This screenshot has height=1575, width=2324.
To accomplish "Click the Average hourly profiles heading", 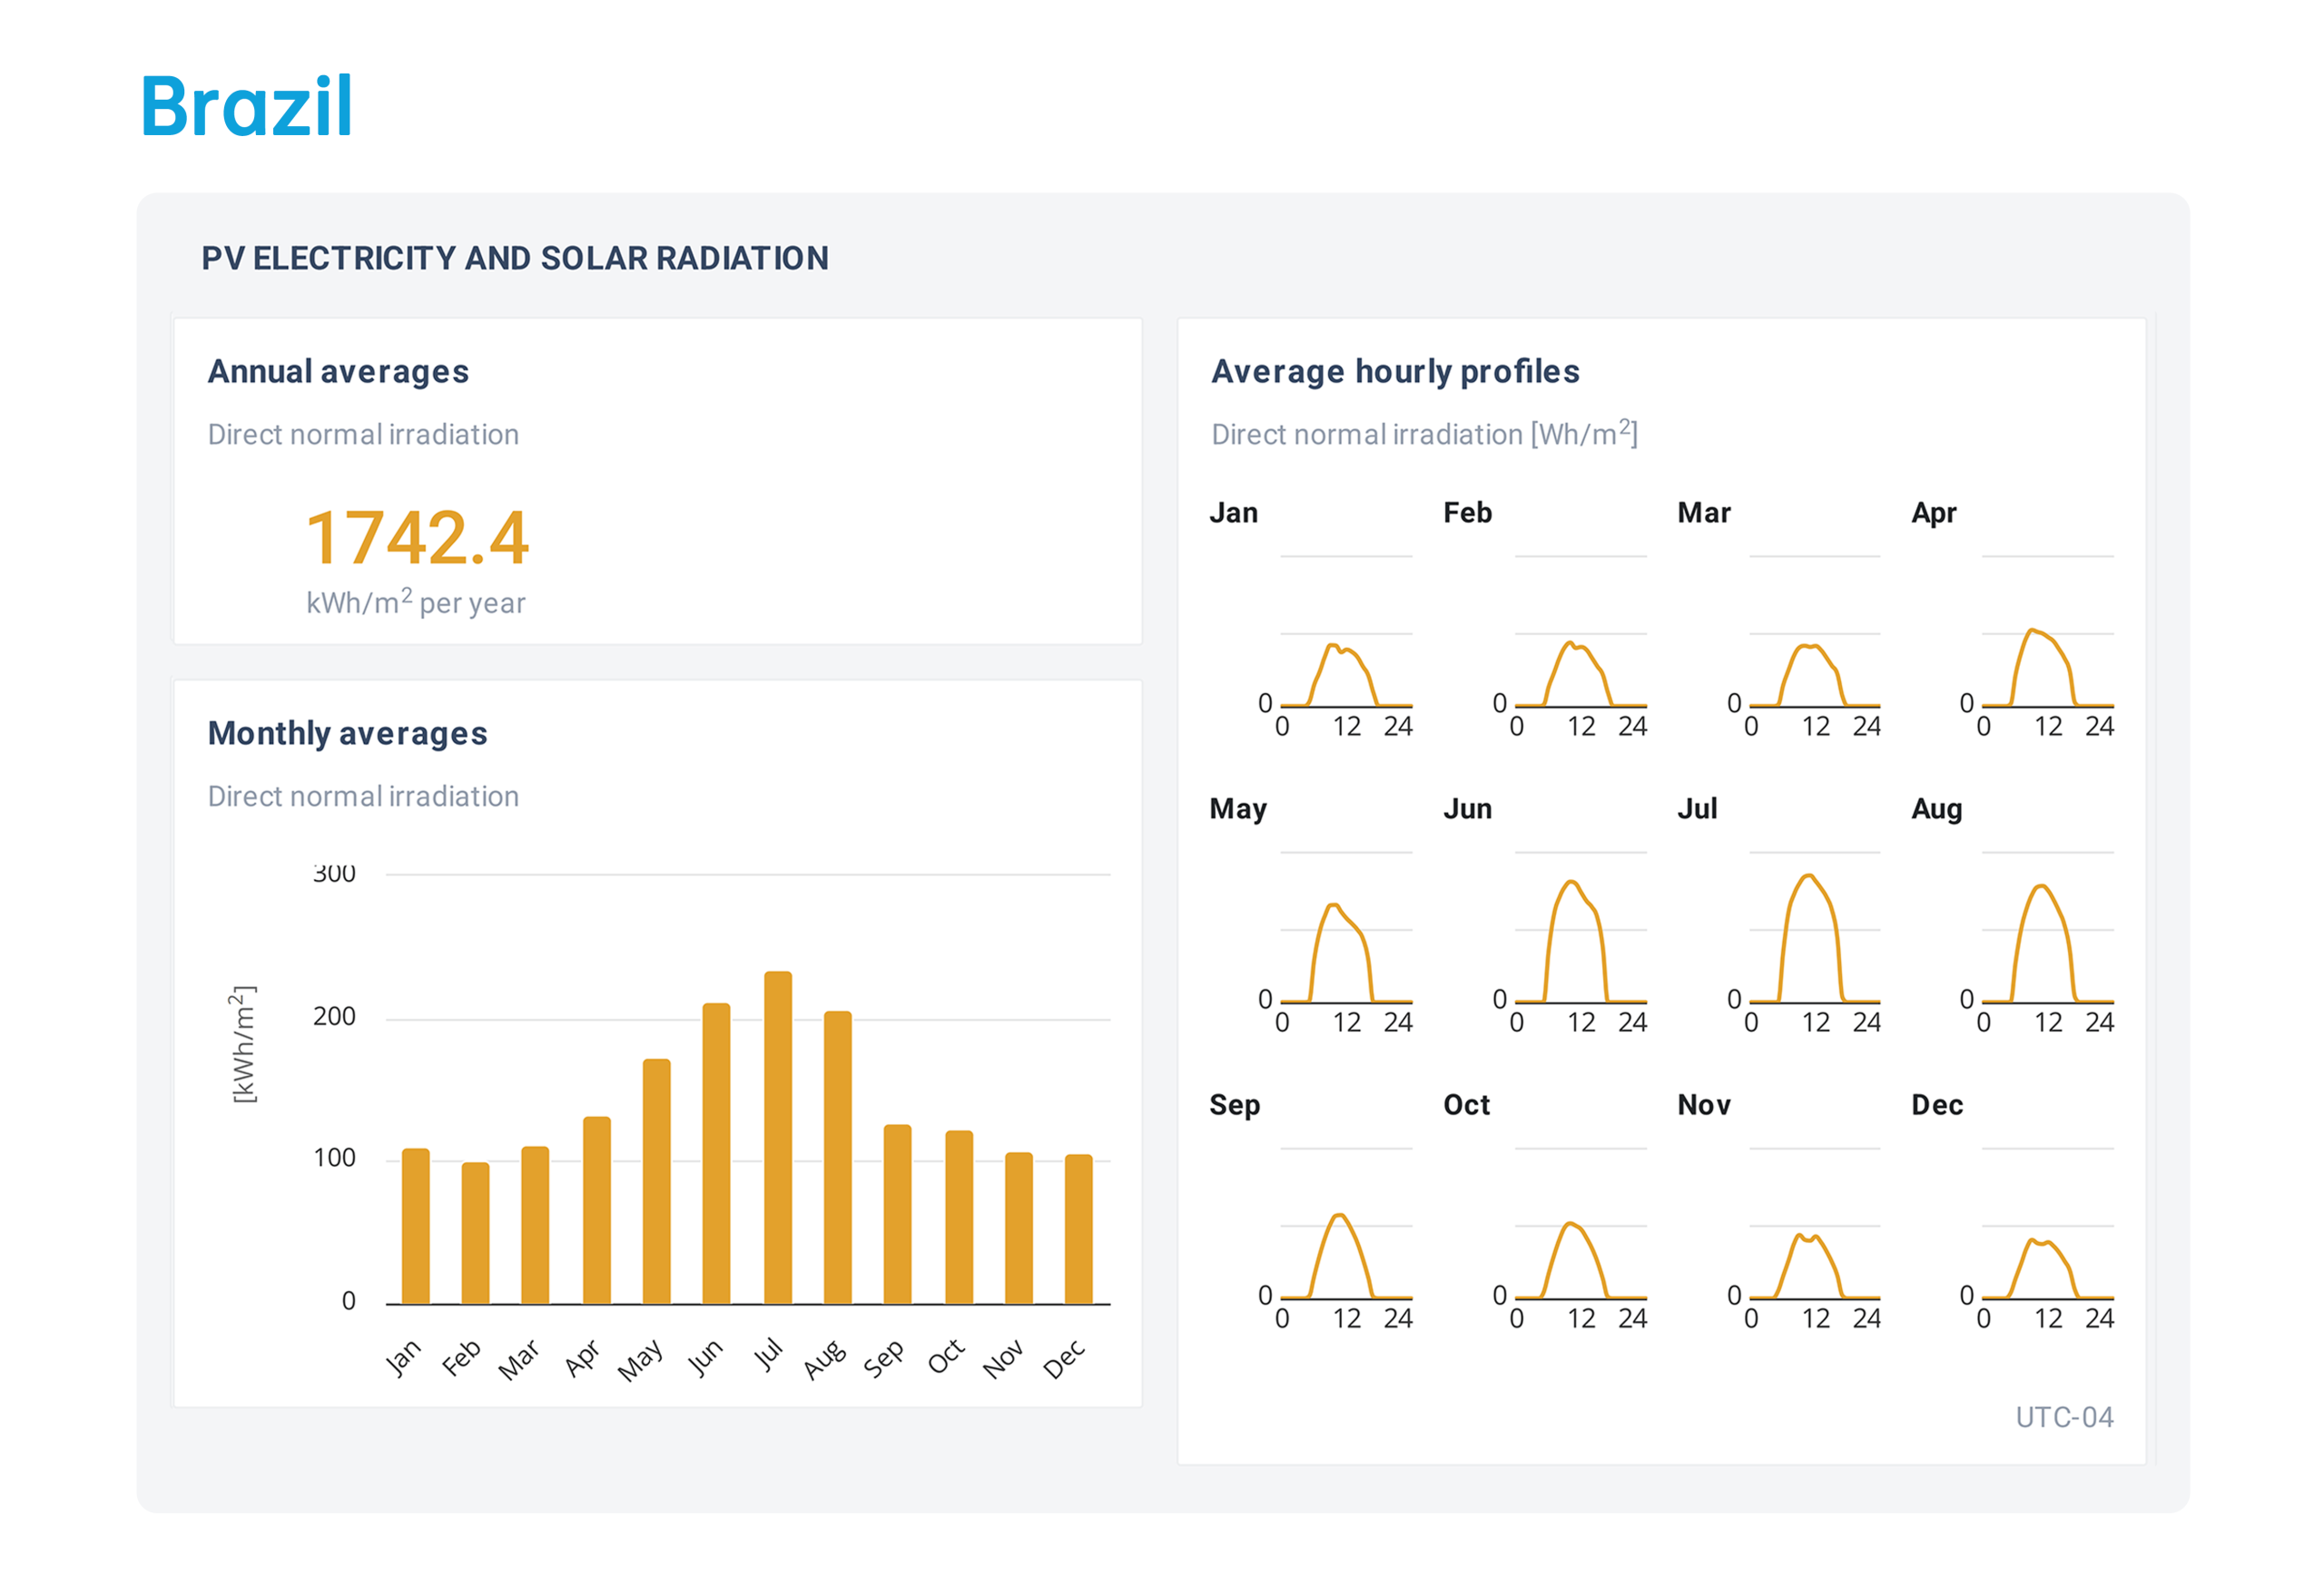I will tap(1395, 372).
